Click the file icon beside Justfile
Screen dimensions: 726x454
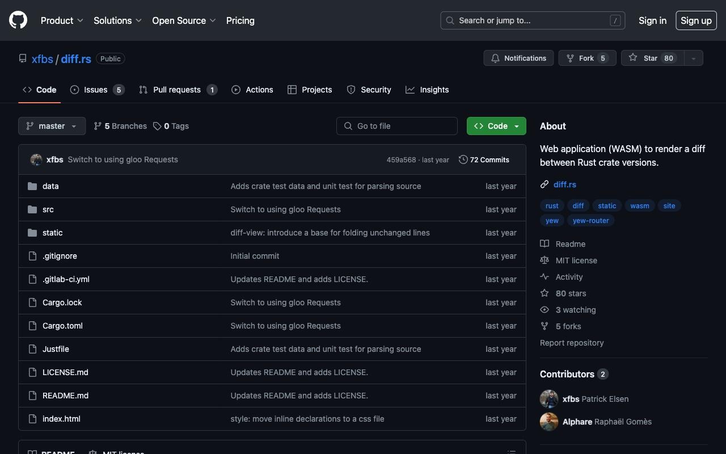(32, 349)
